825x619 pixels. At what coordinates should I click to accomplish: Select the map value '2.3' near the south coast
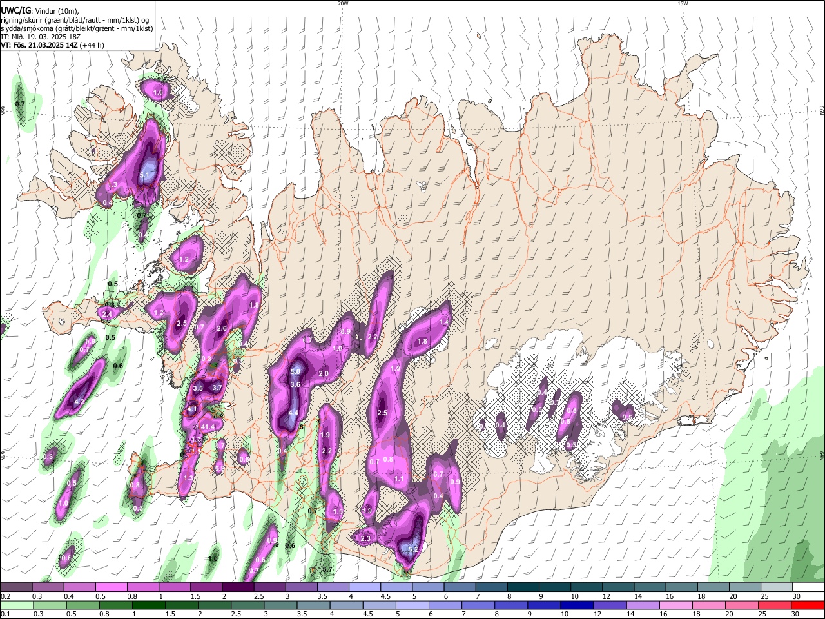pos(365,539)
